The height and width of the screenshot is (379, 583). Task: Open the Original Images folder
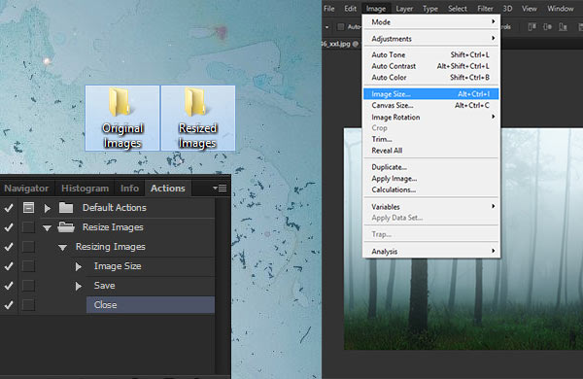pyautogui.click(x=122, y=118)
